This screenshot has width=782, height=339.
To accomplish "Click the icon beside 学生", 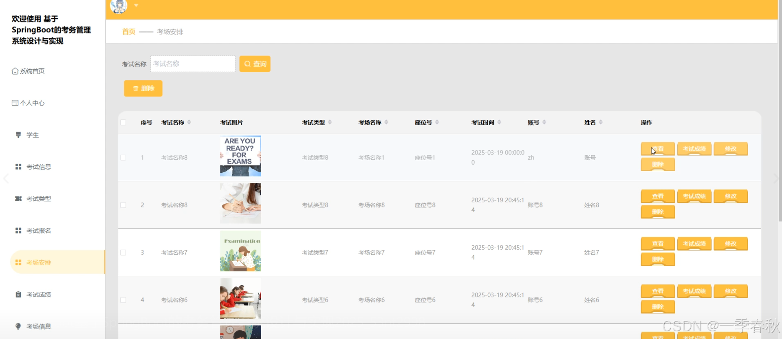I will (18, 135).
